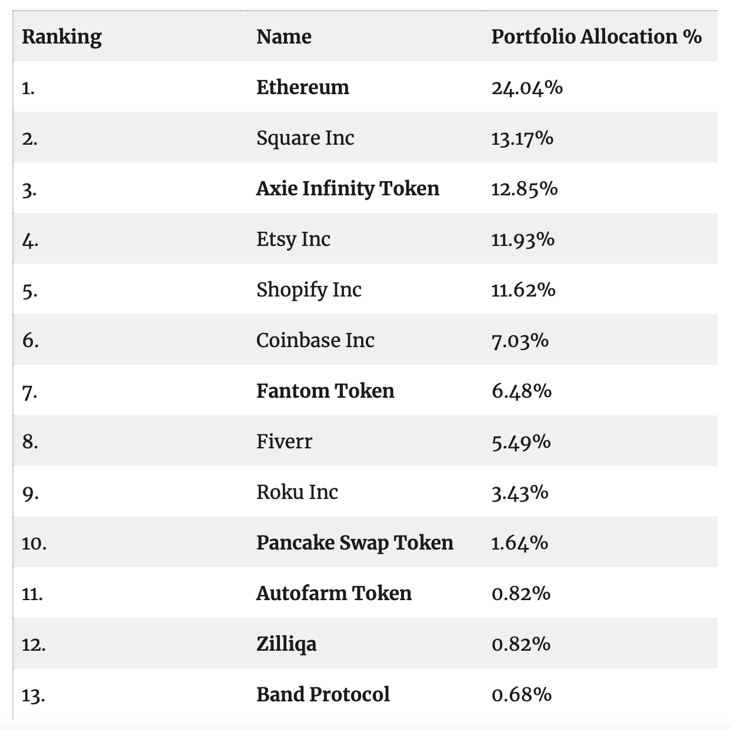Click the Pancake Swap Token entry
The height and width of the screenshot is (729, 731).
(355, 542)
